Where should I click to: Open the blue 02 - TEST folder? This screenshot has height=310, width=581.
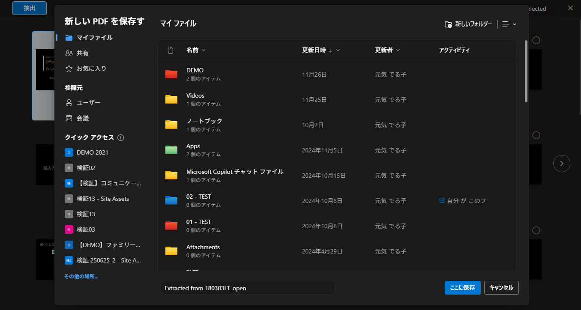pos(171,200)
